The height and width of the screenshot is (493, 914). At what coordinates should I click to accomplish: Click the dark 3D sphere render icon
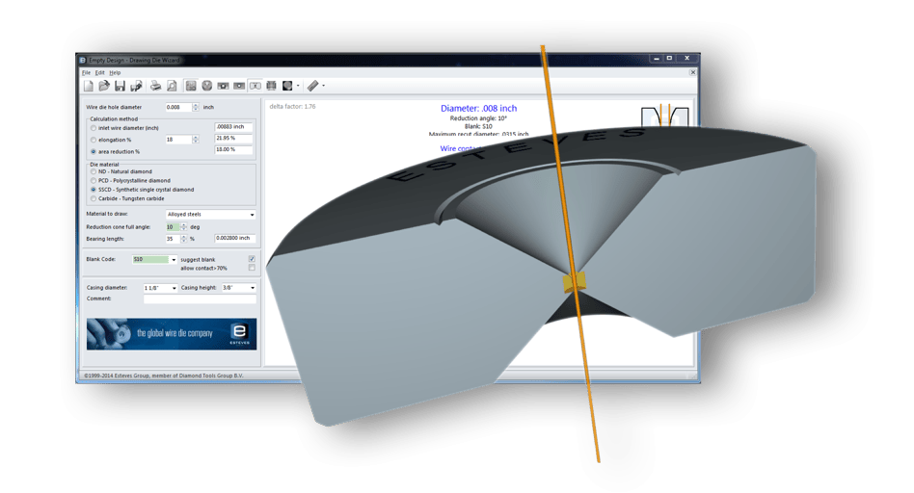(287, 86)
